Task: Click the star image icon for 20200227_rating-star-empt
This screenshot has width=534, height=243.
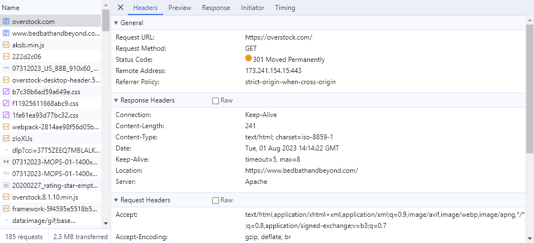Action: coord(6,185)
